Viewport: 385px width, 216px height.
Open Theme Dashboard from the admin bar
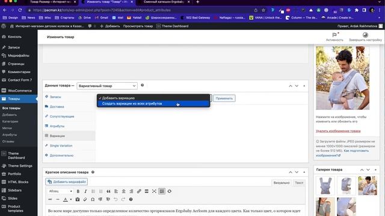tap(173, 26)
